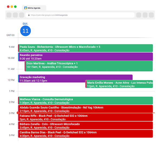This screenshot has width=164, height=146.
Task: Open the Matheus Vianna Consulta Dermatológica event
Action: 86,101
